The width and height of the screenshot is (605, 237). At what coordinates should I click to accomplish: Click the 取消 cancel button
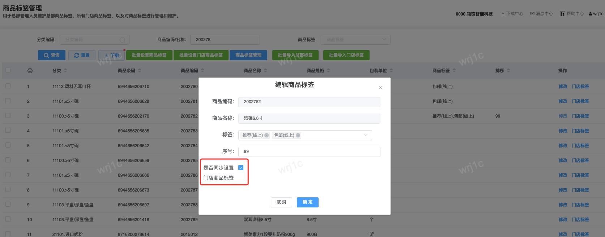click(x=281, y=202)
